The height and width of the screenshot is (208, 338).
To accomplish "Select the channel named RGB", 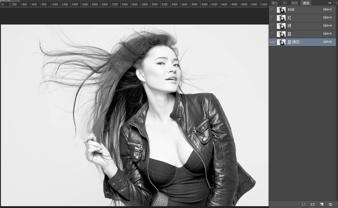I will tap(291, 10).
